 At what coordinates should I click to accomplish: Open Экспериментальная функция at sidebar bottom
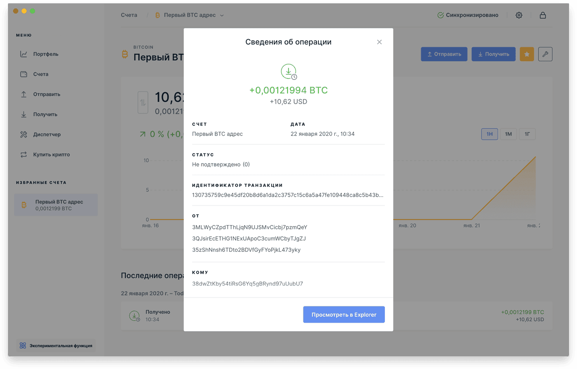pyautogui.click(x=56, y=346)
